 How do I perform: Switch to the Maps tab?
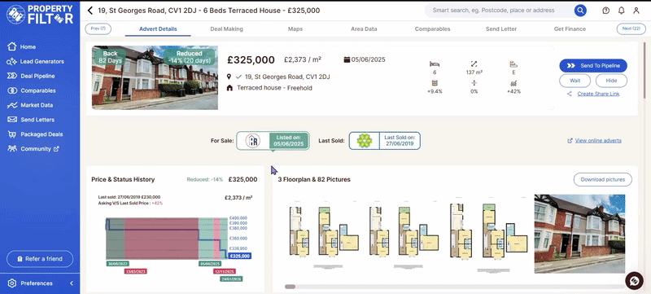[x=295, y=29]
